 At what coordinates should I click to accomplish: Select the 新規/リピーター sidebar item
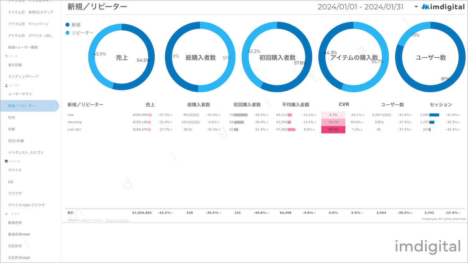(30, 106)
